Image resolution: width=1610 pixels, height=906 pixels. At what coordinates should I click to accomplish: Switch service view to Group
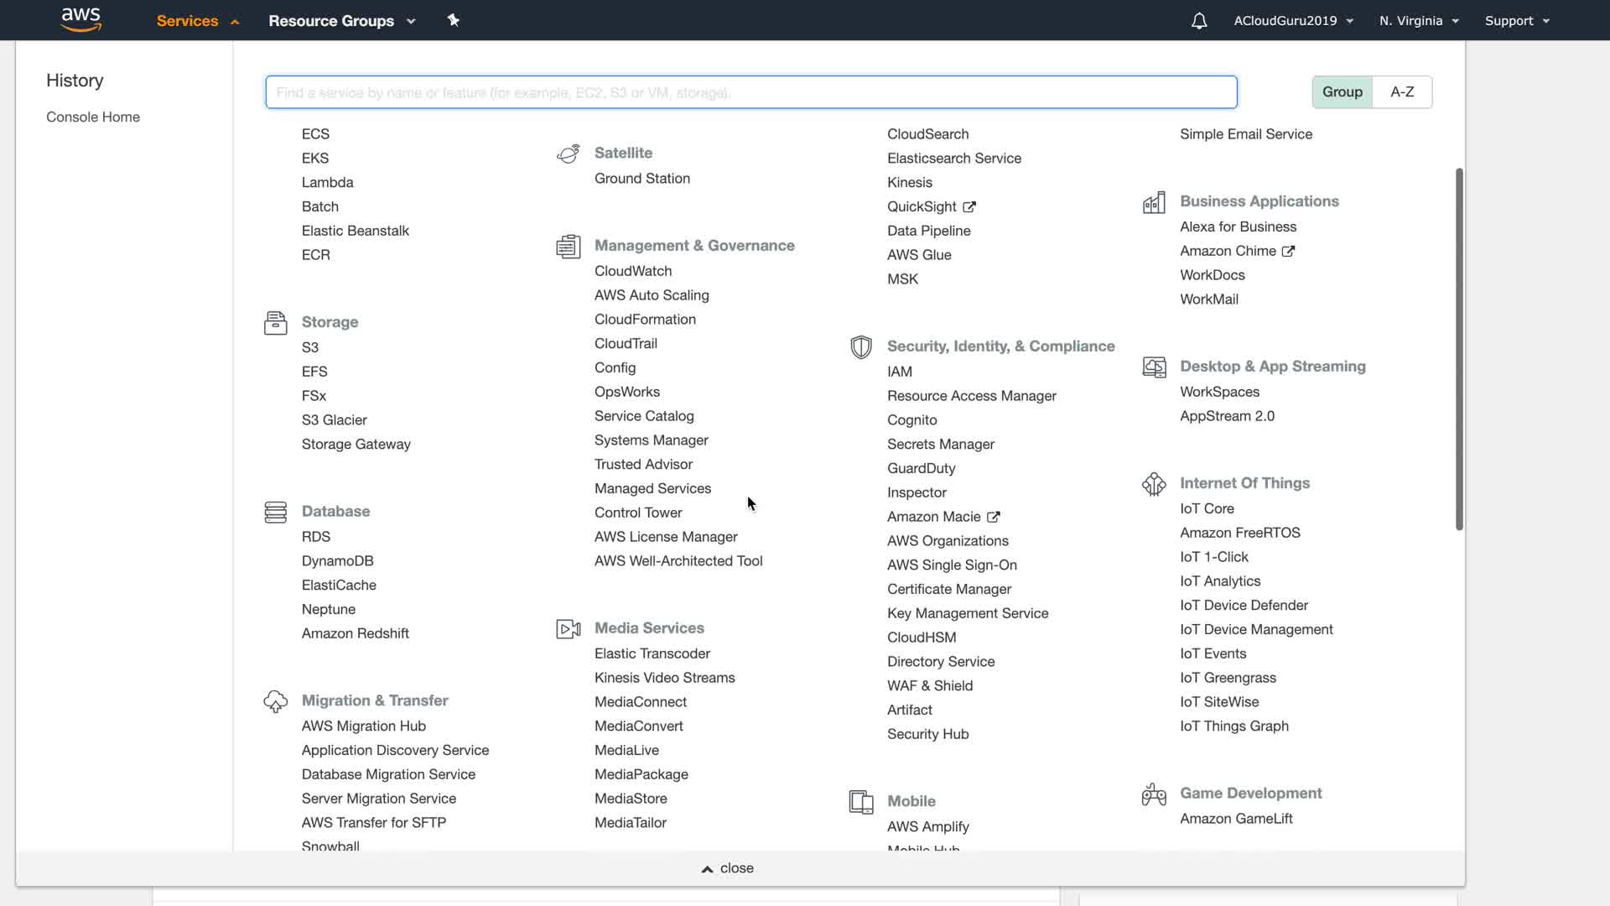1342,92
